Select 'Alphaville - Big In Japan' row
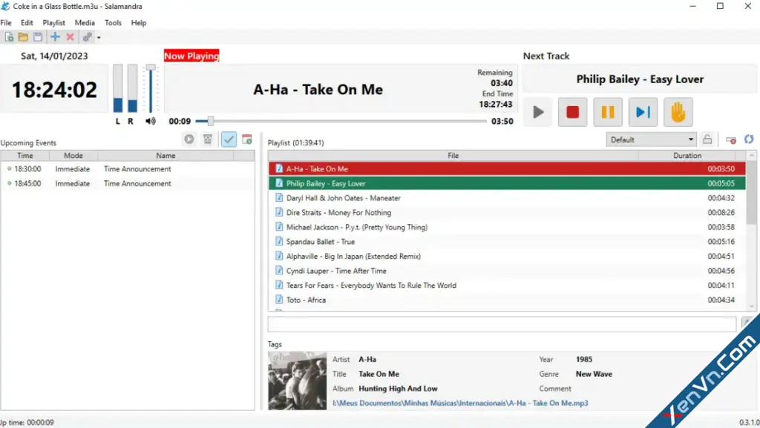Image resolution: width=760 pixels, height=428 pixels. pos(507,256)
